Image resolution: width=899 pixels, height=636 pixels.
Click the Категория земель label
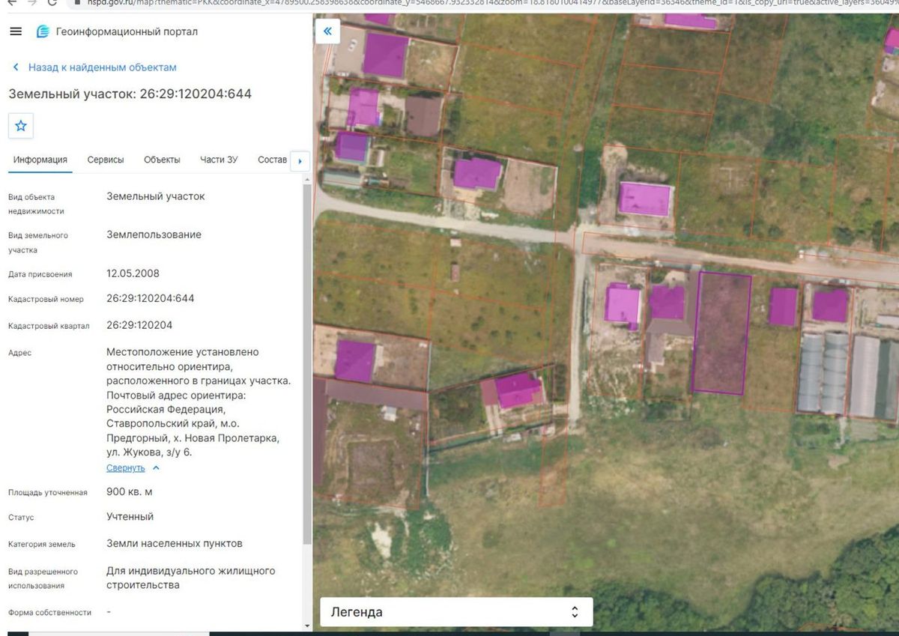point(41,545)
